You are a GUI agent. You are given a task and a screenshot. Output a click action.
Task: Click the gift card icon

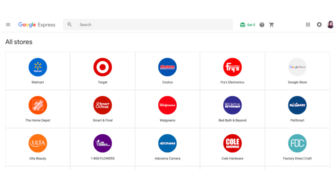click(242, 25)
